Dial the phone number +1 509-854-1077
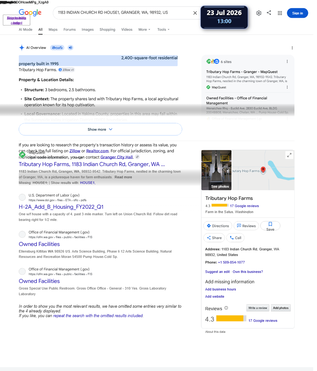This screenshot has height=371, width=317. click(x=231, y=262)
